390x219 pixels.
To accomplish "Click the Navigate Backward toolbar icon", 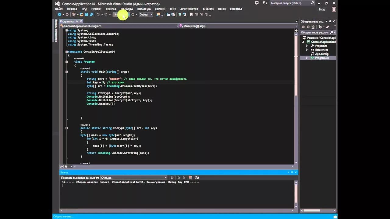I will [x=59, y=15].
